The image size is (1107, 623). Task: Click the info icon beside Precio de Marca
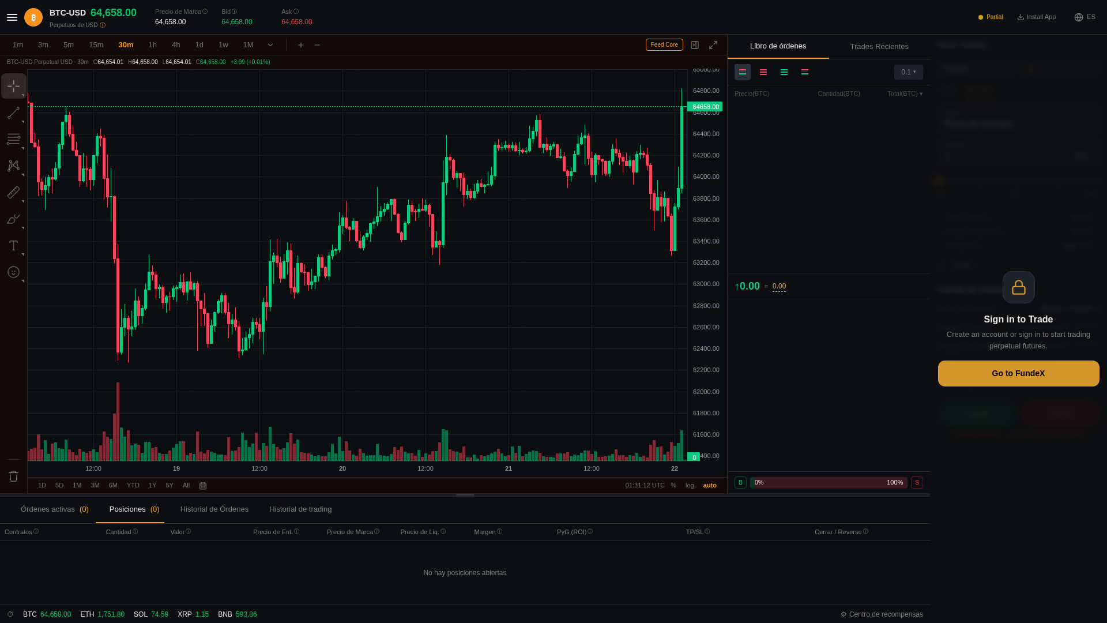[x=205, y=12]
